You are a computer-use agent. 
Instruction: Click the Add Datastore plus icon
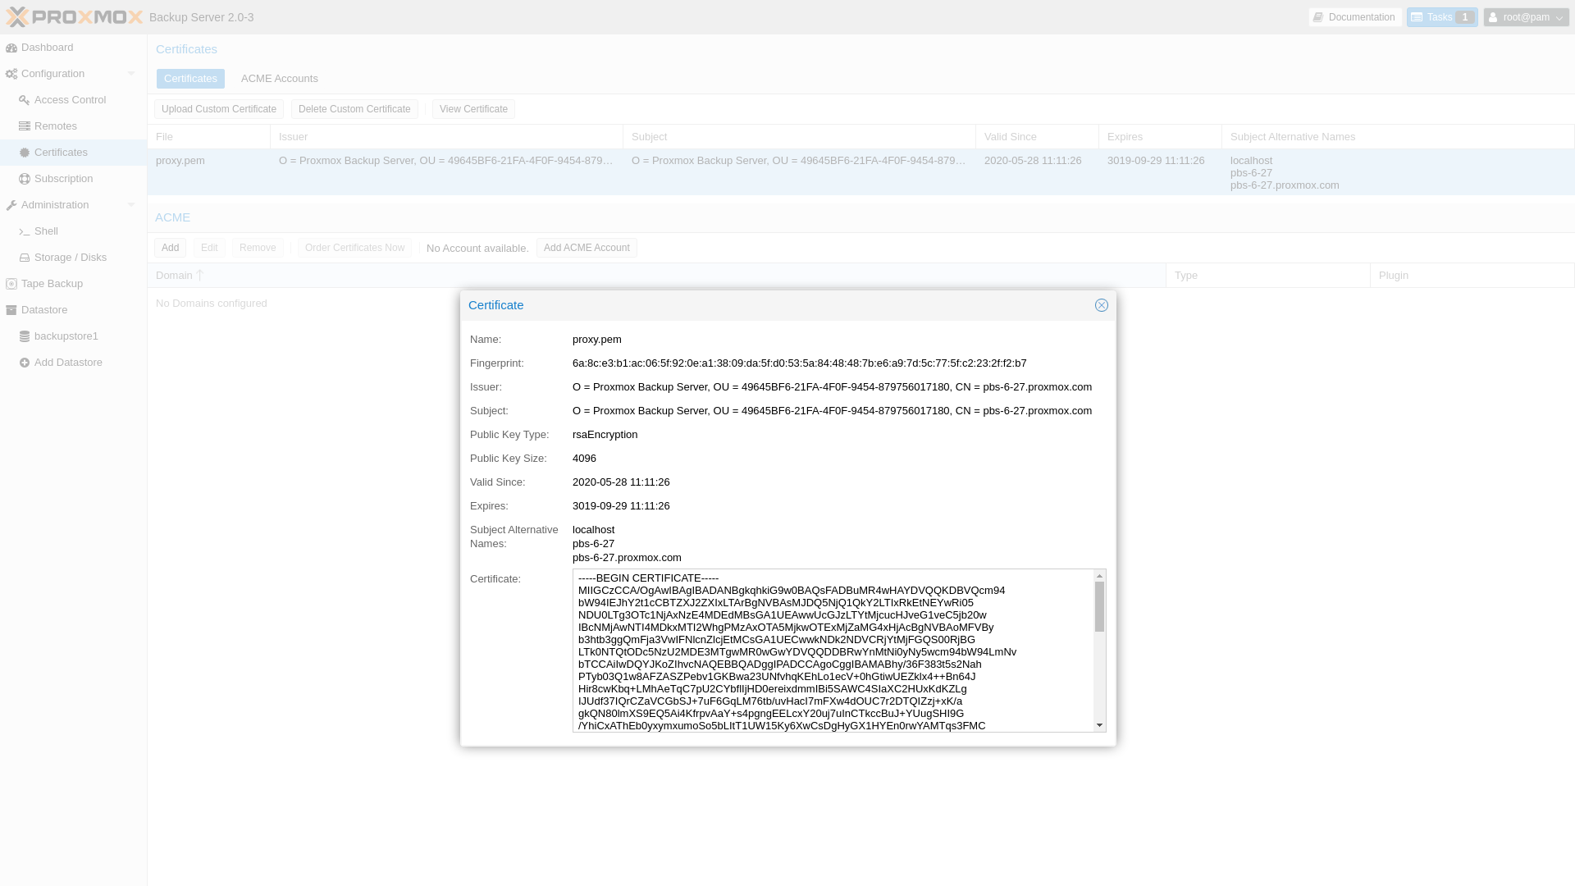(25, 363)
